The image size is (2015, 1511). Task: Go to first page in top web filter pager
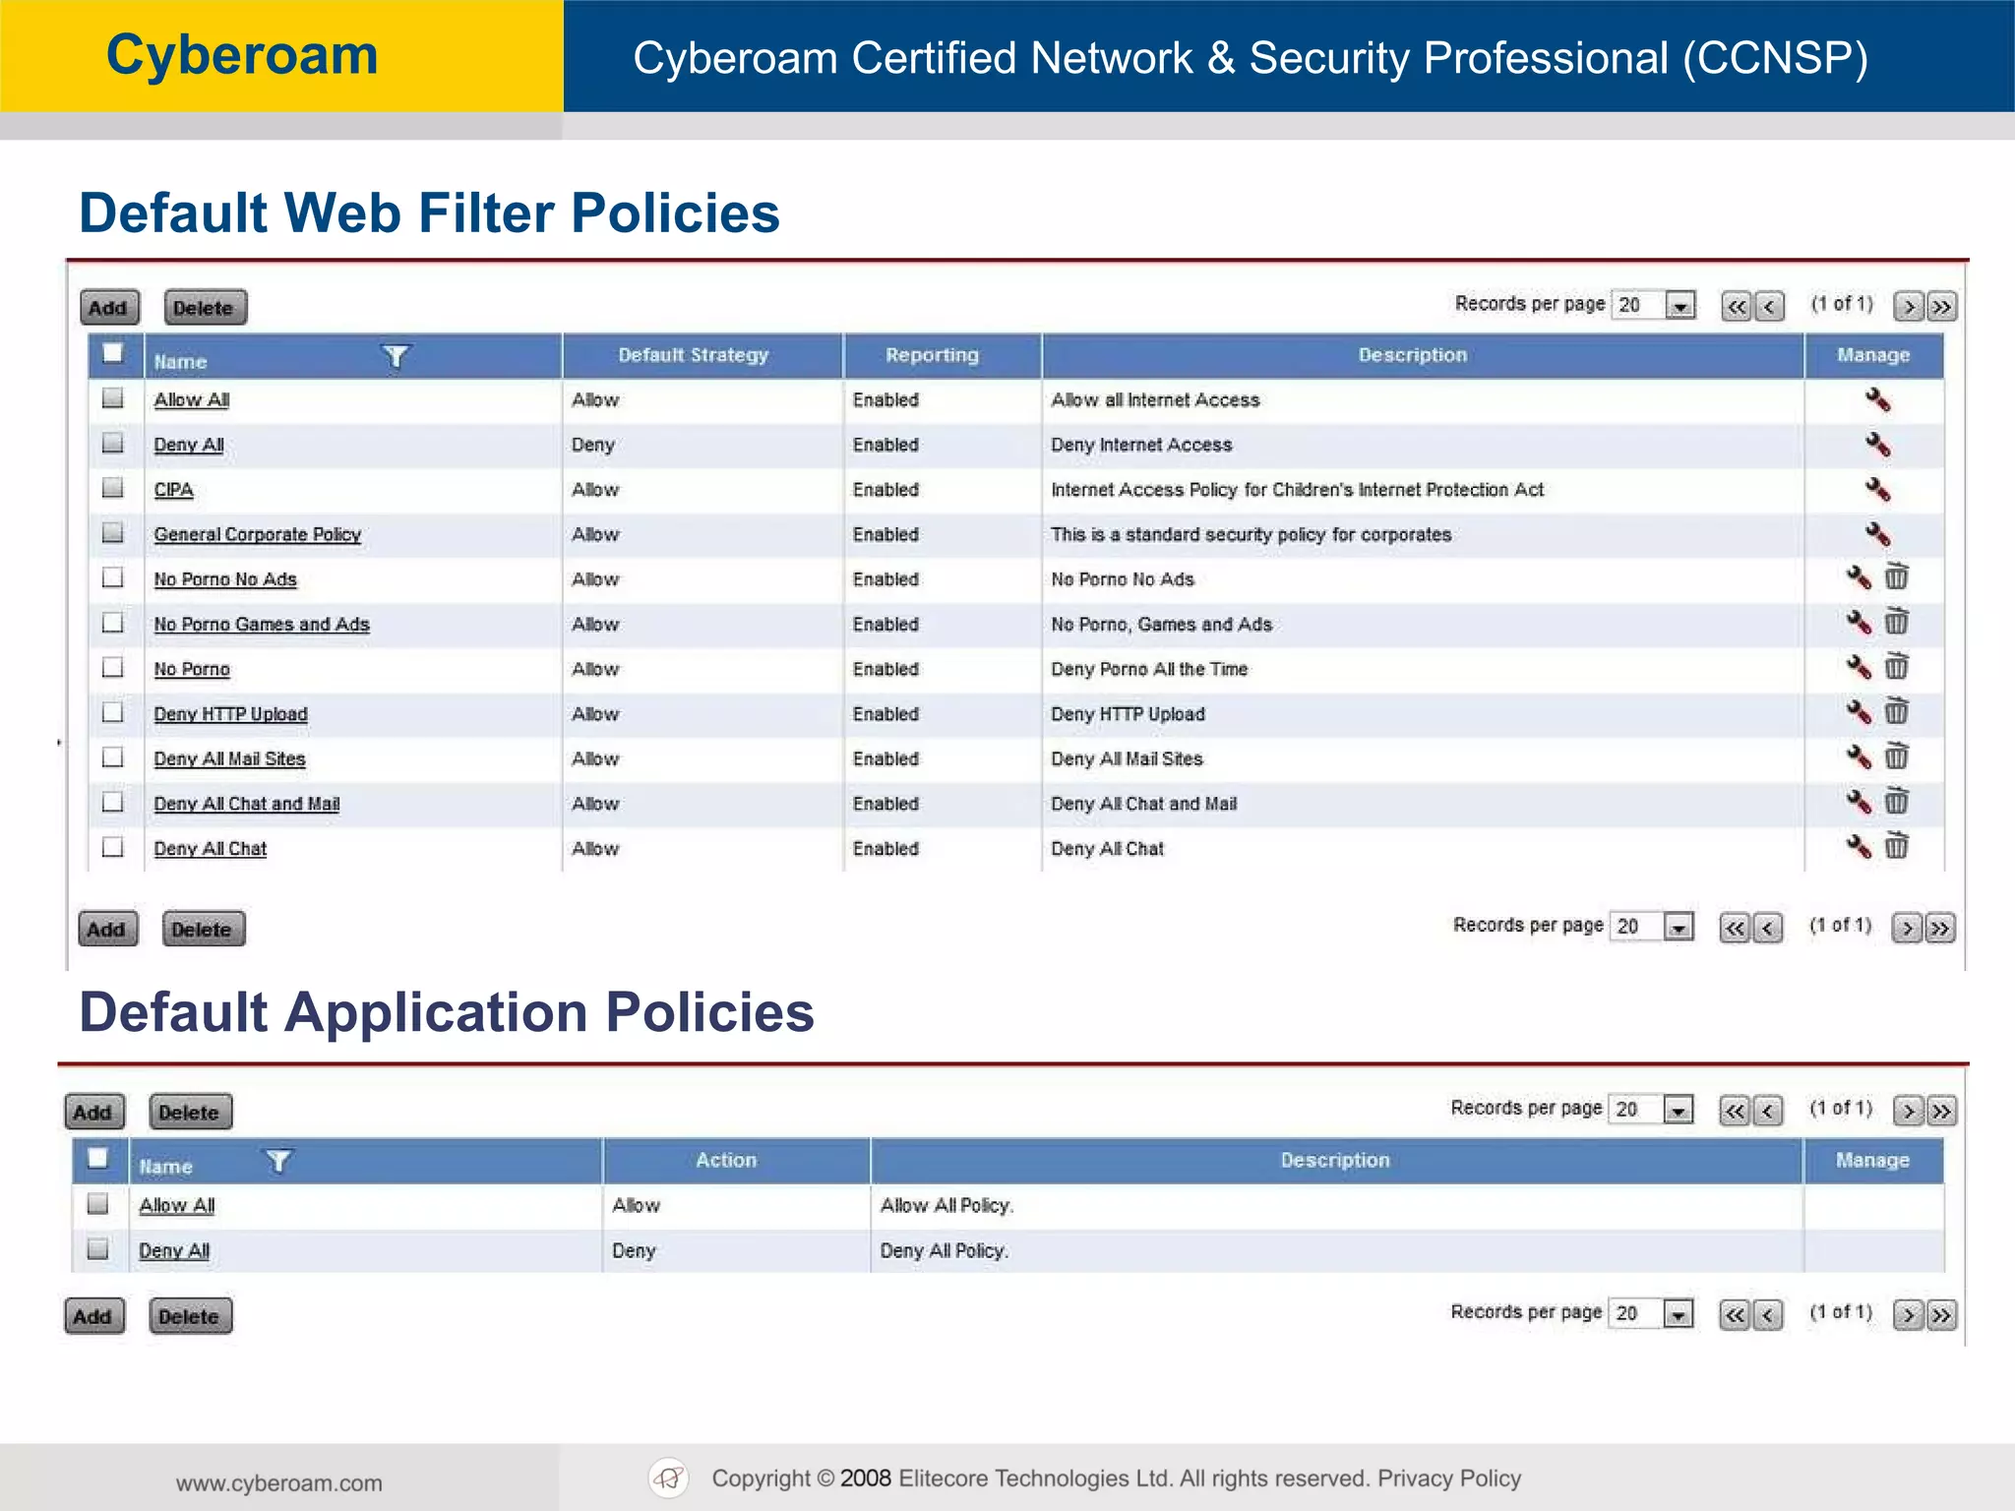point(1737,307)
